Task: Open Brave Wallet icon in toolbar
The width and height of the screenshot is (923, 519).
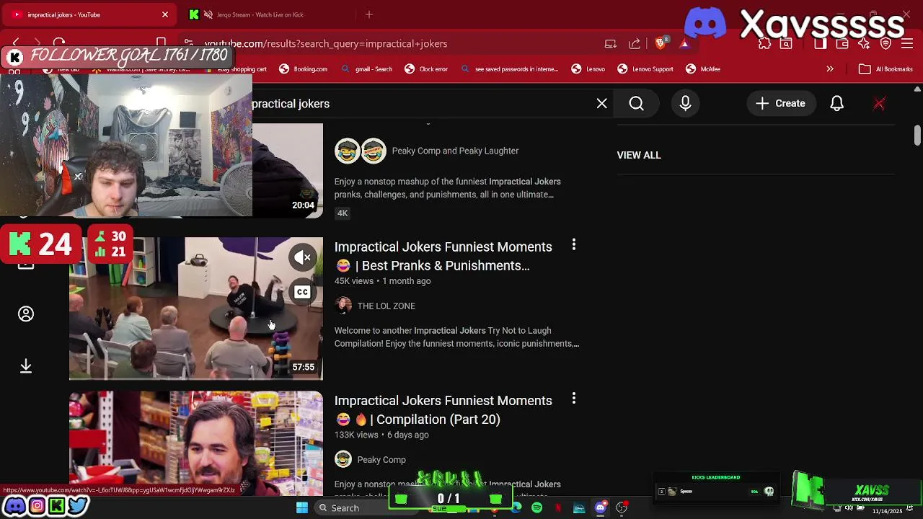Action: (842, 44)
